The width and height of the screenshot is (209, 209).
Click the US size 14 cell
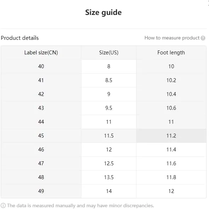click(x=109, y=191)
